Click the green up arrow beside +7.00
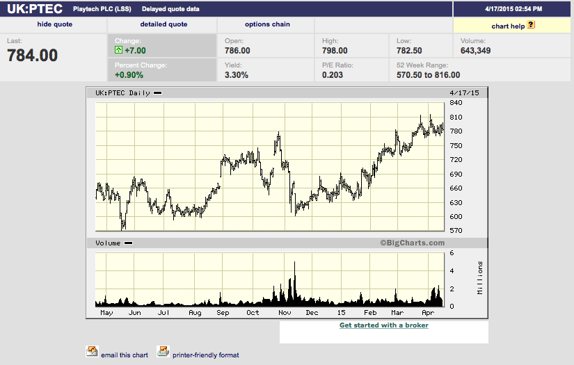574x365 pixels. point(119,51)
